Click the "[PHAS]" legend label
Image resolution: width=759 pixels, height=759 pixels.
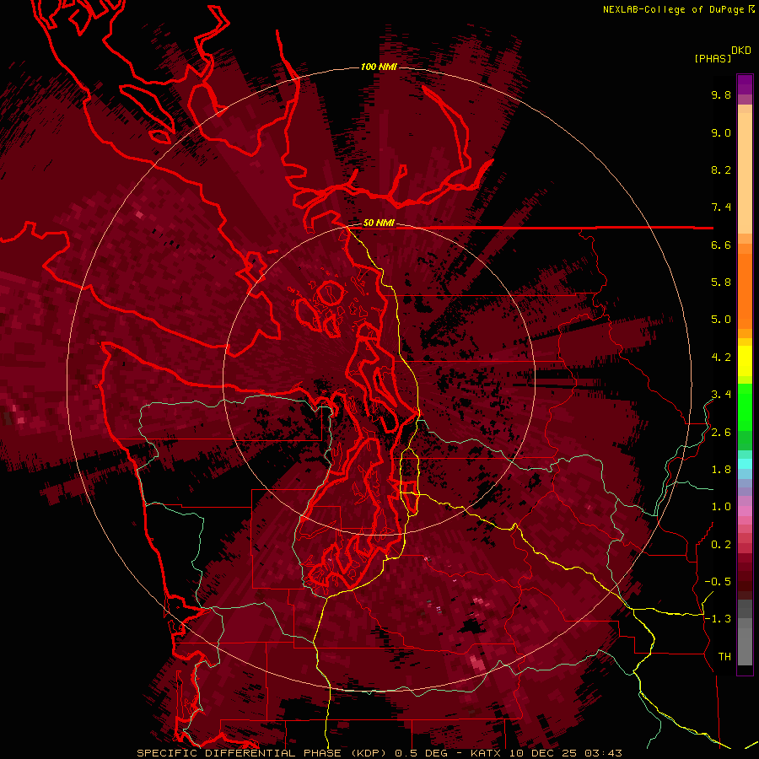pyautogui.click(x=713, y=58)
